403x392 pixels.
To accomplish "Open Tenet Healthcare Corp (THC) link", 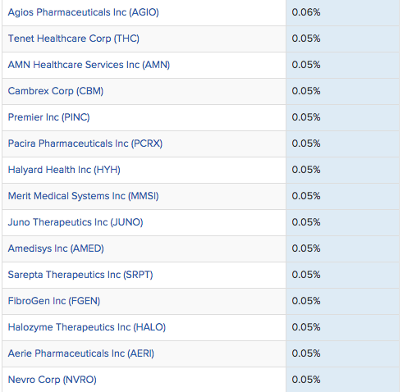I will [x=74, y=39].
